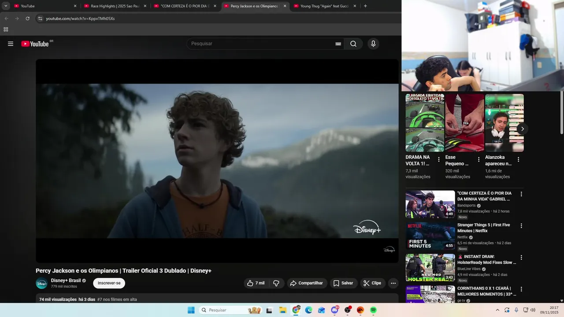Screen dimensions: 564x317
Task: Click the magnifier search button in YouTube
Action: tap(353, 44)
